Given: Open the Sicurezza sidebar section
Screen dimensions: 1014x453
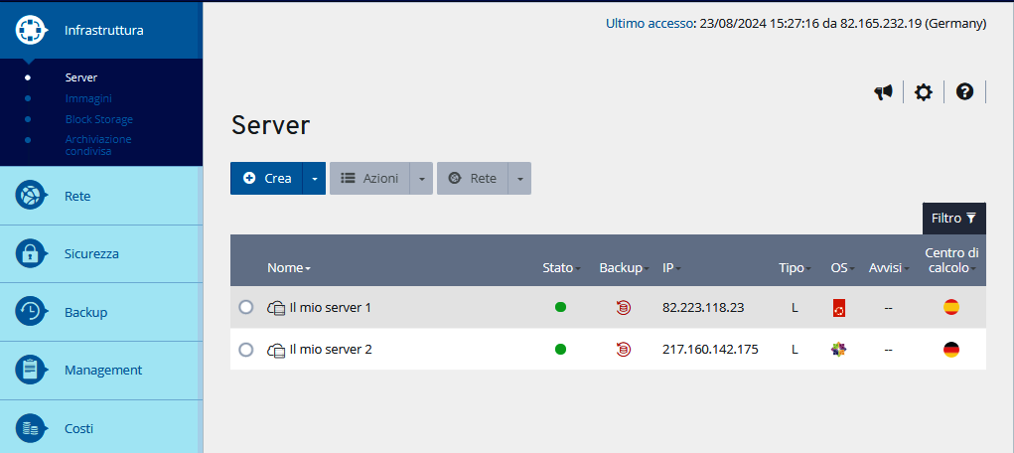Looking at the screenshot, I should 91,253.
